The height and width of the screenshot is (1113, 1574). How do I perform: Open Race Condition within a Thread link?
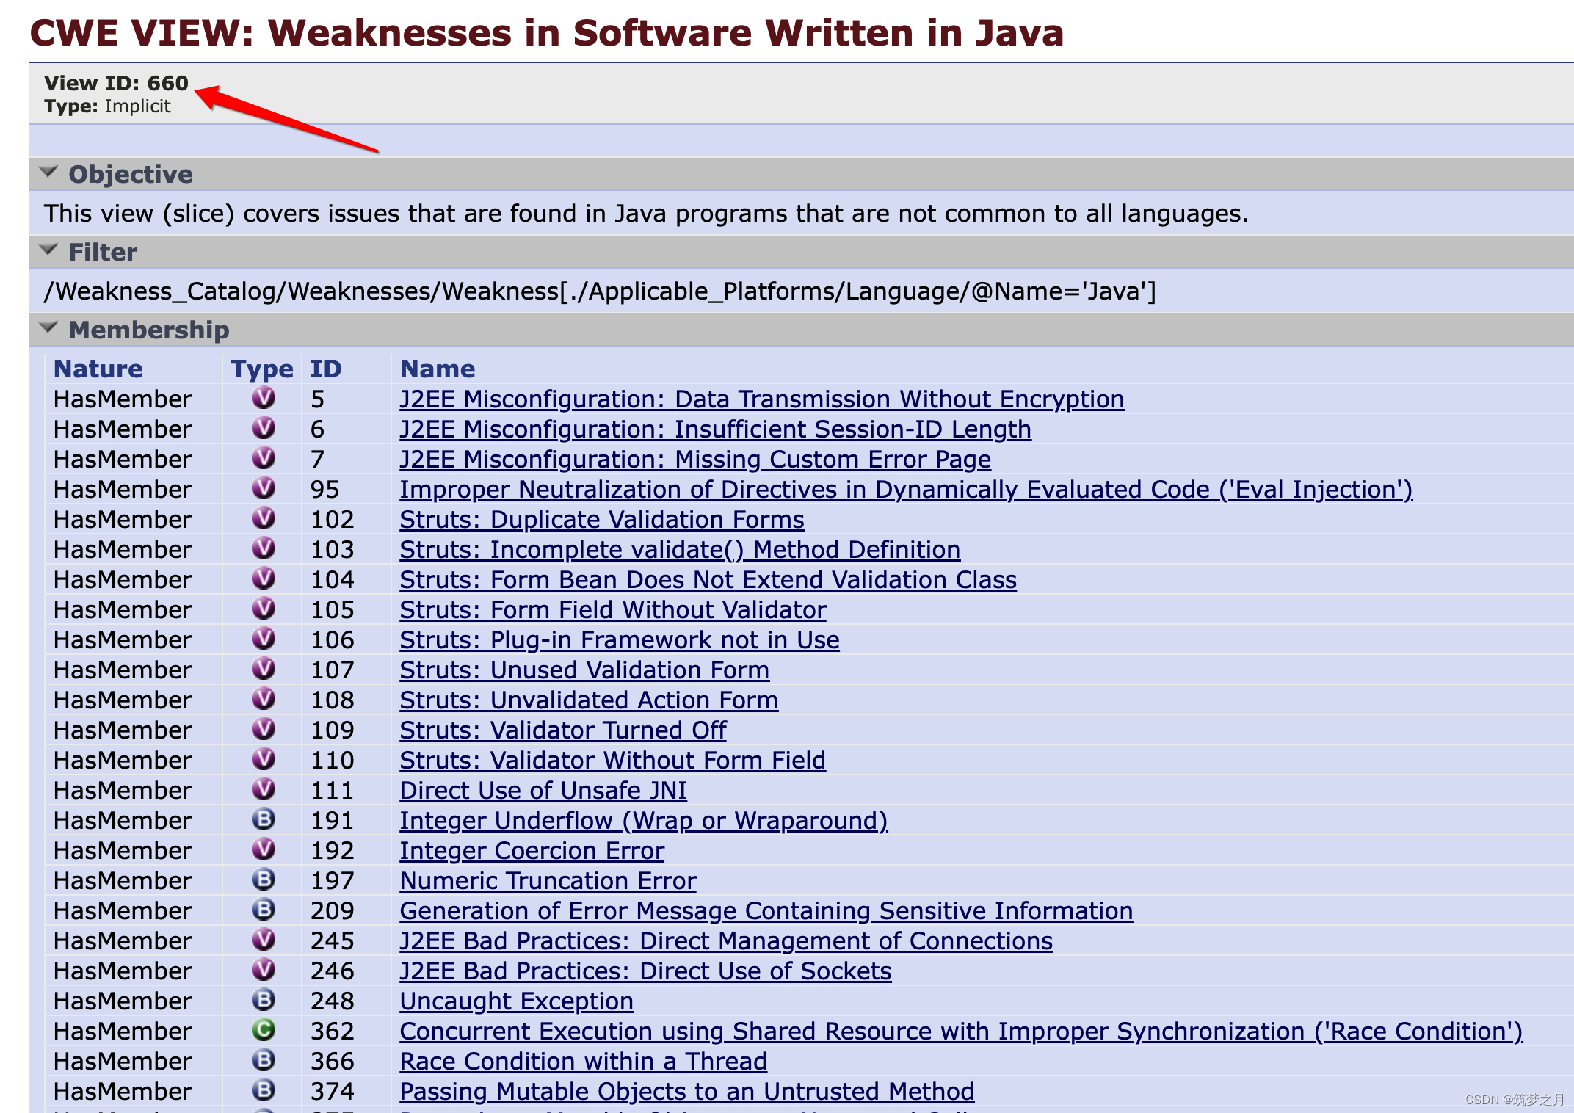583,1061
